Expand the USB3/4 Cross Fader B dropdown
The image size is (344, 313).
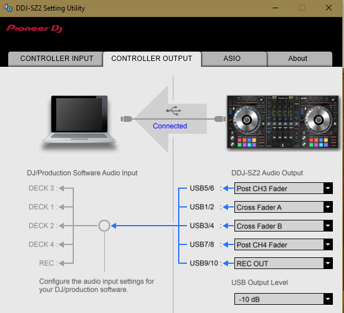coord(284,226)
